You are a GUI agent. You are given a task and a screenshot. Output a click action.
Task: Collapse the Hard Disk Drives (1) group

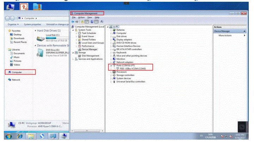[35, 31]
